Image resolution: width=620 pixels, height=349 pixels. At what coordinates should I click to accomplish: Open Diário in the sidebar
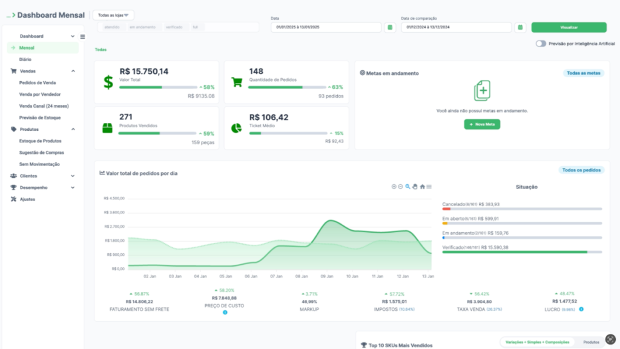25,59
